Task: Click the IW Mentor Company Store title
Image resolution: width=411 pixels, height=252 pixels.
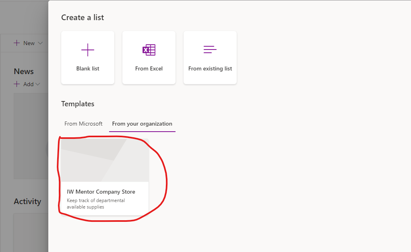Action: click(x=101, y=192)
